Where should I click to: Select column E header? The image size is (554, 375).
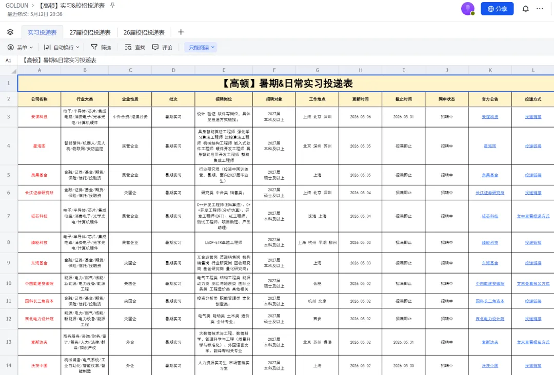click(x=224, y=70)
